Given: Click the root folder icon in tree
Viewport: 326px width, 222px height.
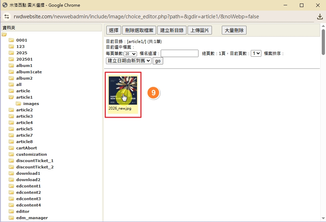Looking at the screenshot, I should pos(4,34).
